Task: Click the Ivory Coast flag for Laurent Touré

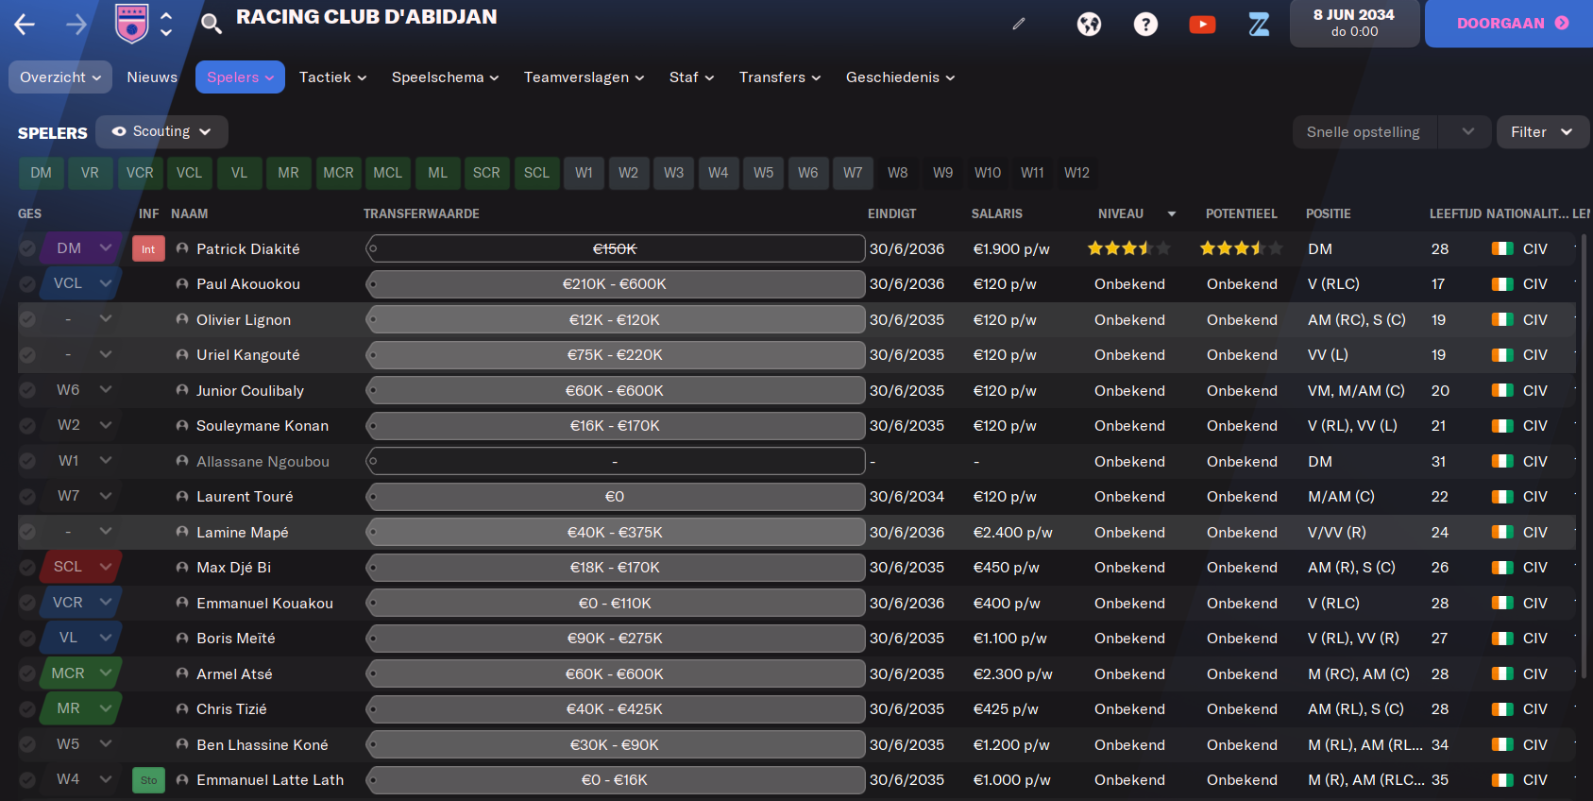Action: tap(1502, 497)
